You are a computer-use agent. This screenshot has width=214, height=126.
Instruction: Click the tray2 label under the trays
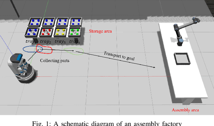pyautogui.click(x=45, y=42)
